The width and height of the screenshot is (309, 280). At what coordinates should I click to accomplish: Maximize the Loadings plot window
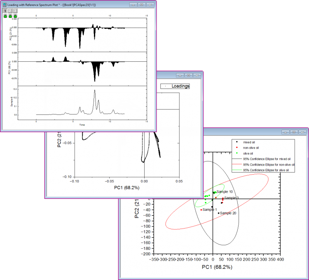(x=188, y=75)
